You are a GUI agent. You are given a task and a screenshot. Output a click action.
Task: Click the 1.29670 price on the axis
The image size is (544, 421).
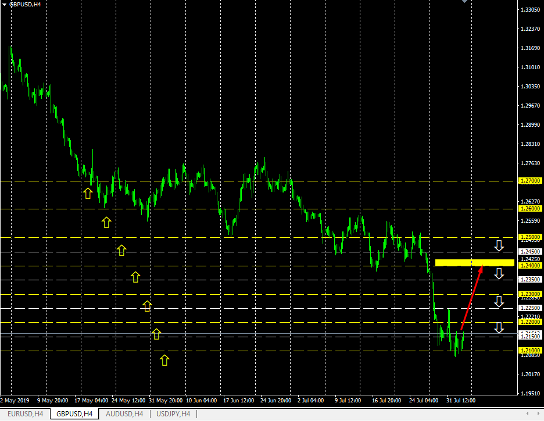click(x=531, y=105)
